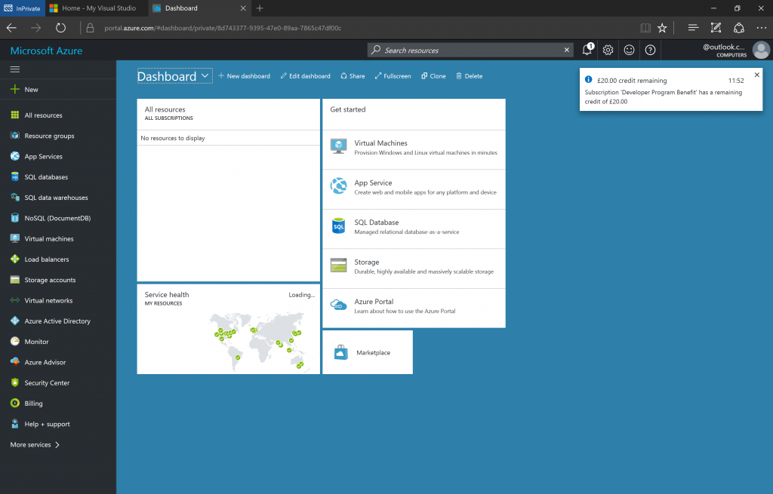Open Azure Advisor cloud icon
Screen dimensions: 773x494
tap(15, 362)
